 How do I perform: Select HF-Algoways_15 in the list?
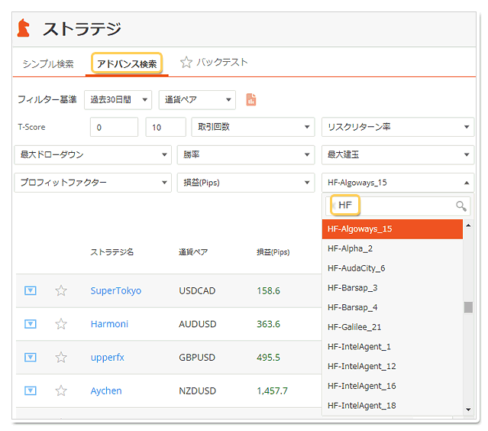click(393, 229)
